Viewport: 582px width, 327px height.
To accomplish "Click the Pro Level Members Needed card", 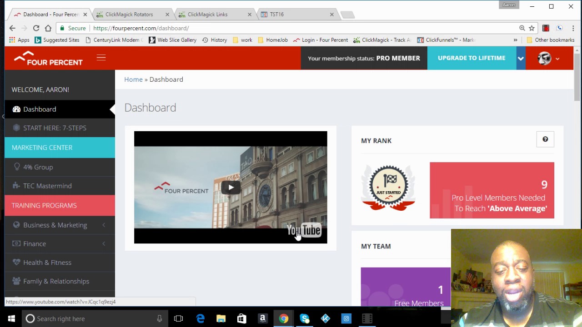I will 492,190.
